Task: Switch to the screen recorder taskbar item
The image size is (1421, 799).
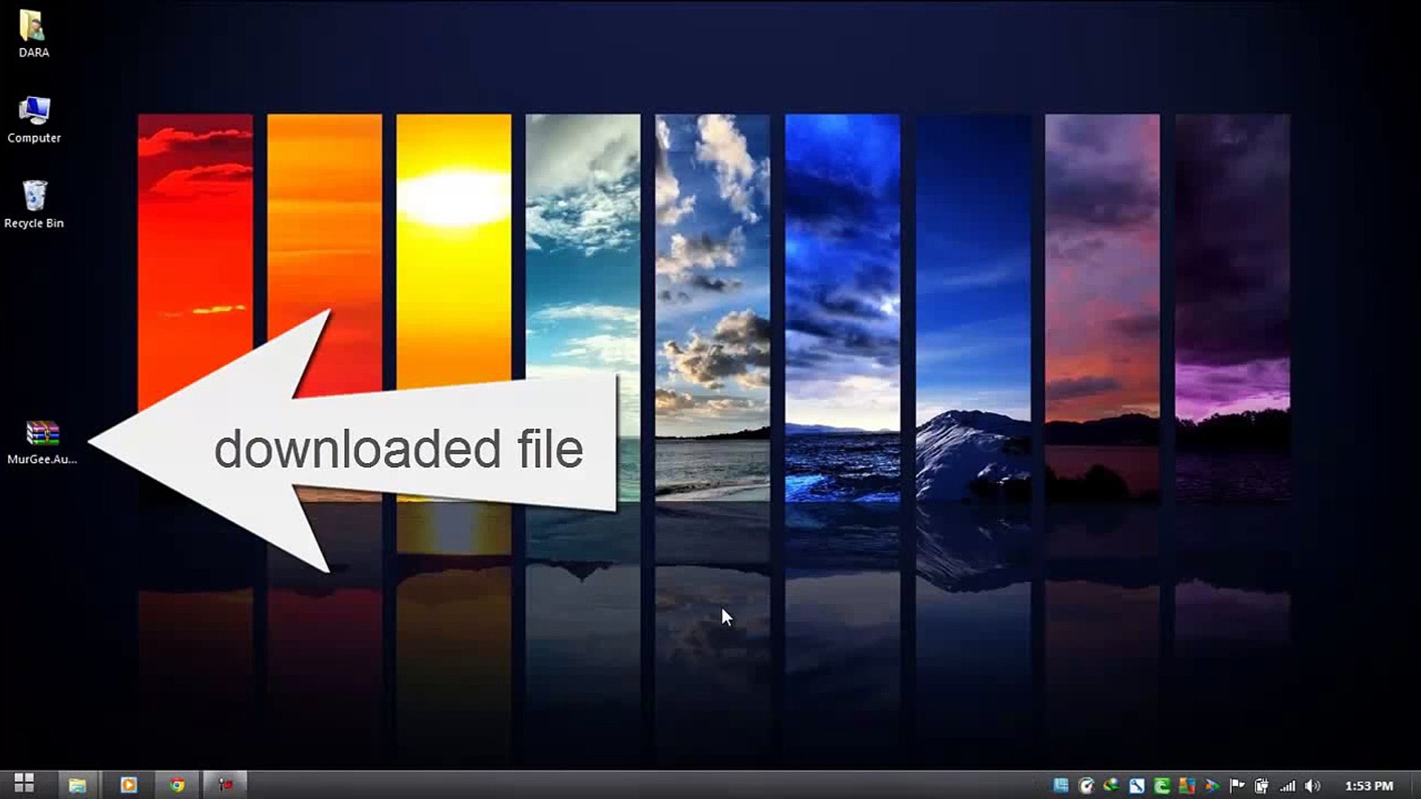Action: pos(226,785)
